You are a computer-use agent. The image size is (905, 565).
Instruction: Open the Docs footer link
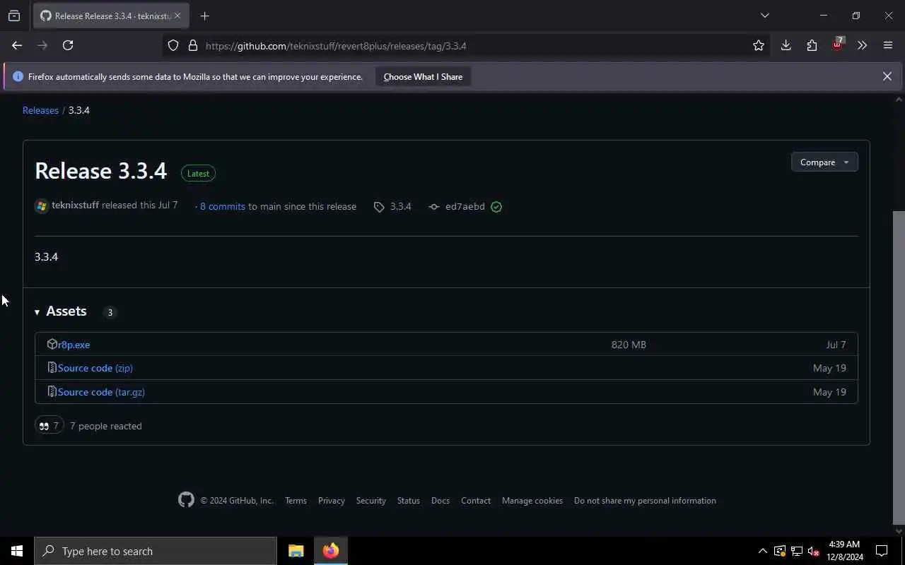point(440,501)
